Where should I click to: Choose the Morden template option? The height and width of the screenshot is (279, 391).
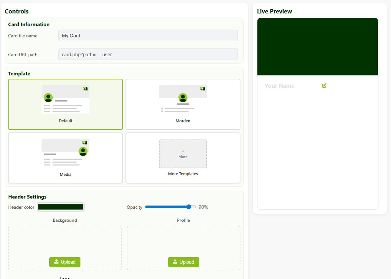tap(183, 104)
